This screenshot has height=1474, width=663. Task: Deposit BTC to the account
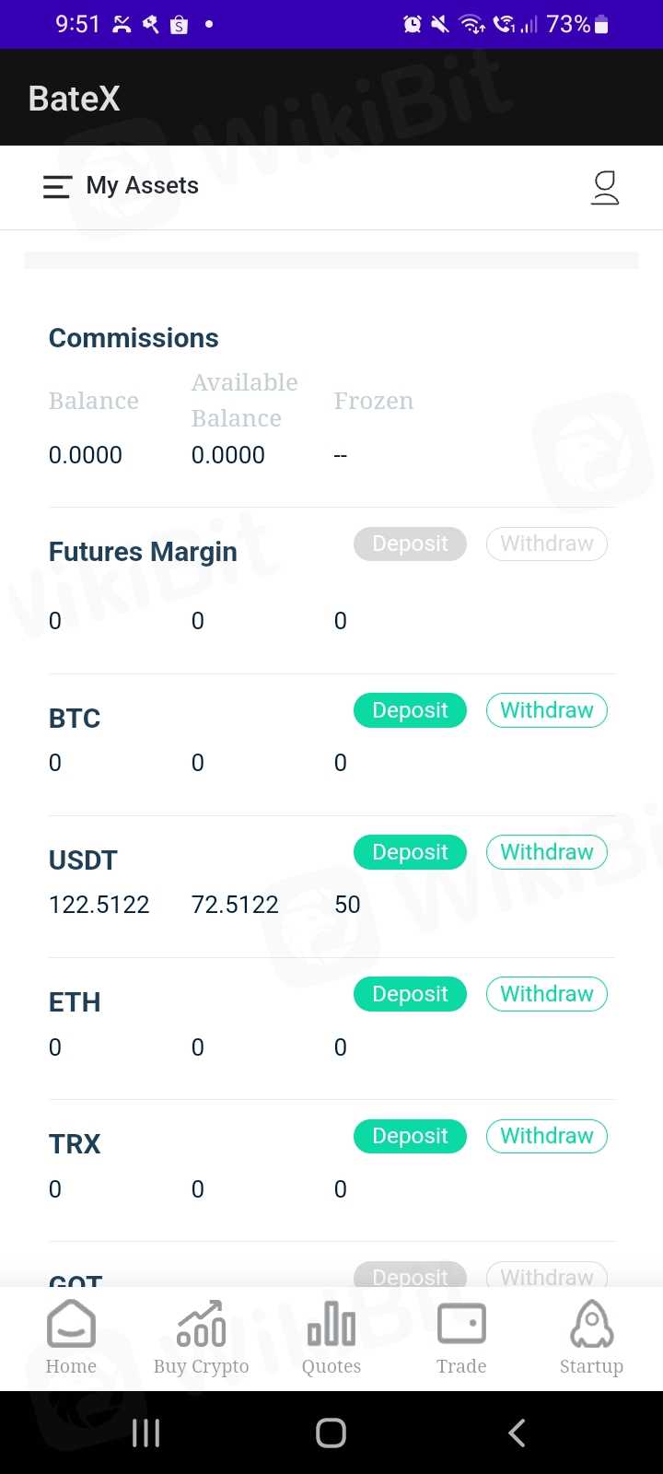click(410, 710)
